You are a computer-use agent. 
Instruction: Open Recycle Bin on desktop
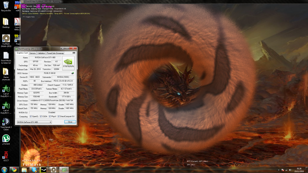pos(6,7)
